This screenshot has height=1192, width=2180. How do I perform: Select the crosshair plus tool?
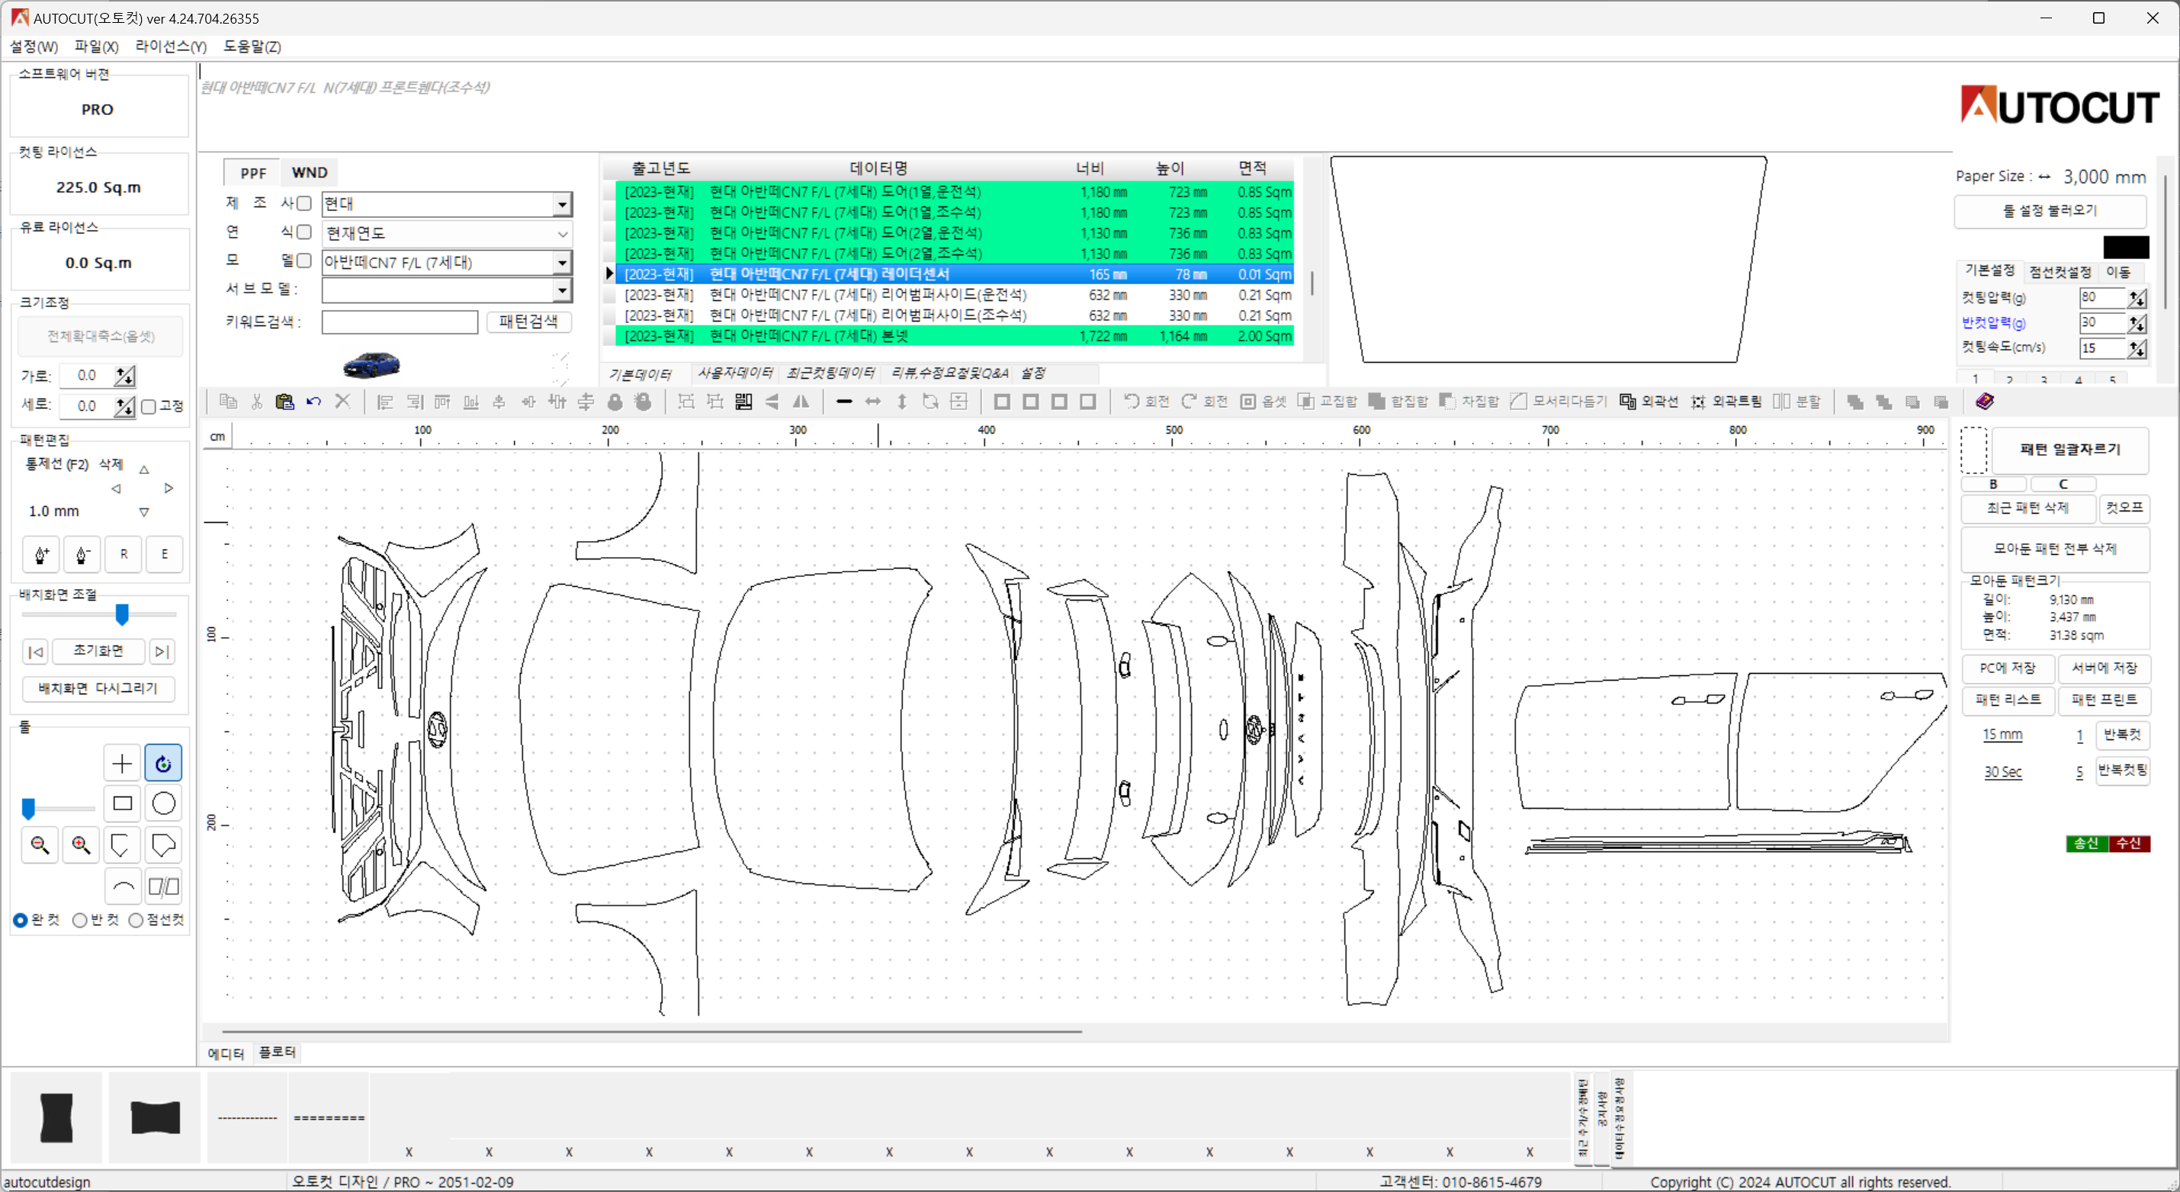click(122, 763)
